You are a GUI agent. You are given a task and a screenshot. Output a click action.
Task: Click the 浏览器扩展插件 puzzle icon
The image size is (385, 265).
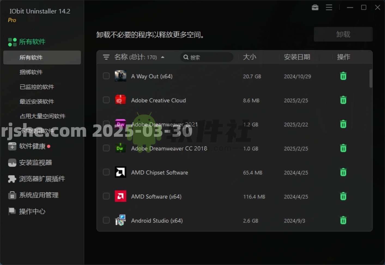tap(12, 179)
